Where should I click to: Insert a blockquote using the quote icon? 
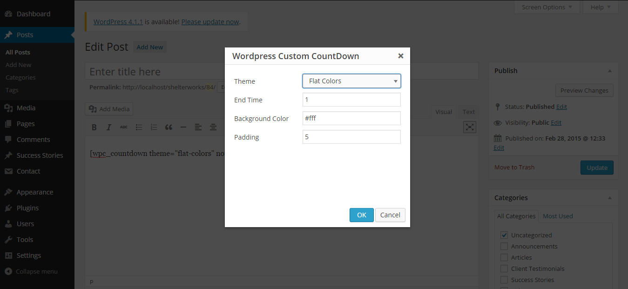click(169, 127)
